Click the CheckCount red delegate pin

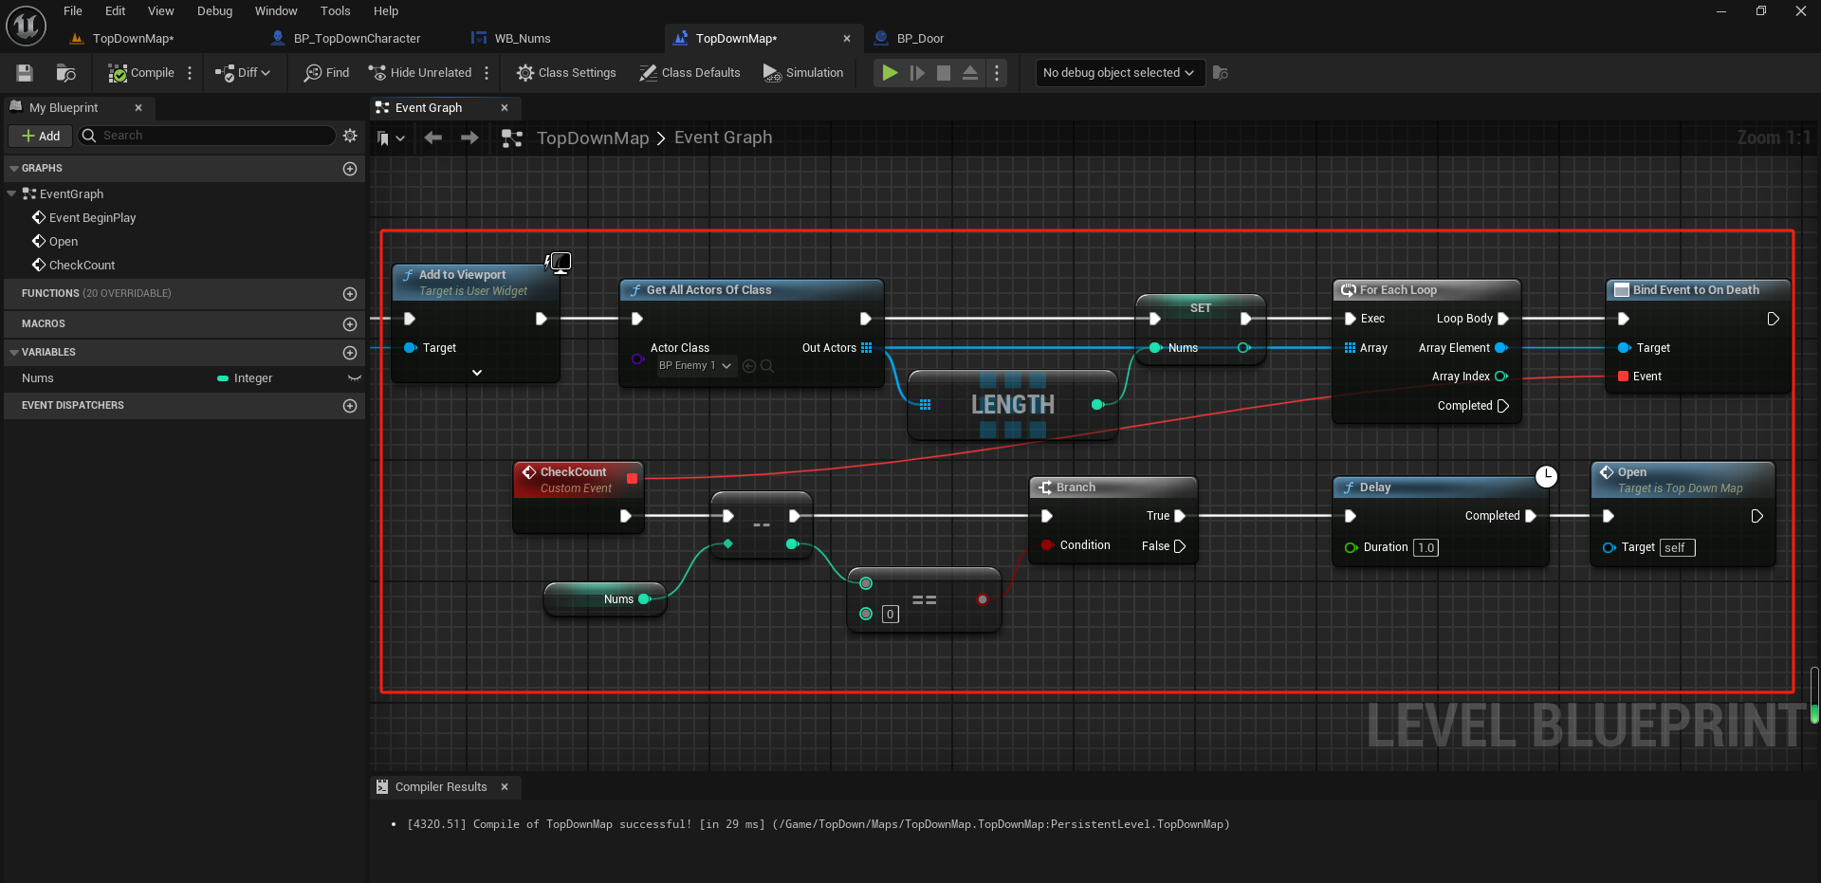[x=633, y=479]
